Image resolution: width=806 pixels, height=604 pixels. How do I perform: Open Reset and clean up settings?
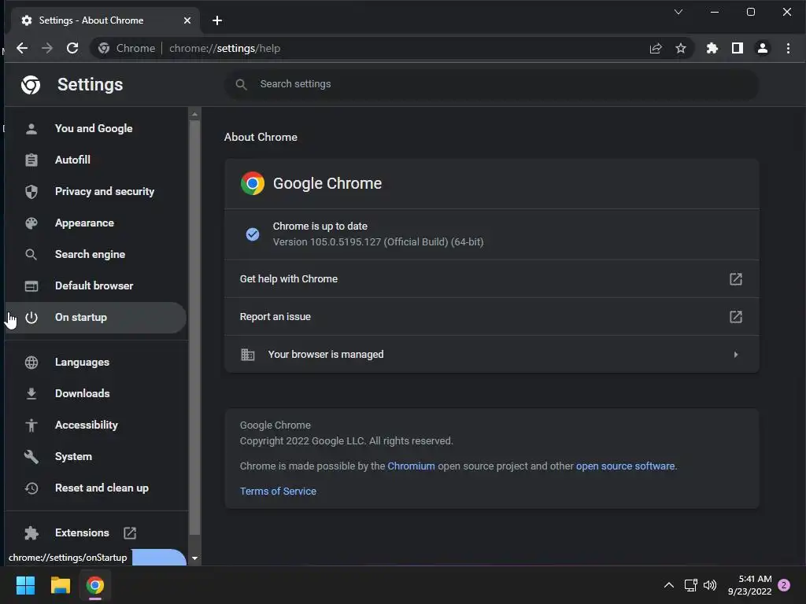click(x=95, y=488)
